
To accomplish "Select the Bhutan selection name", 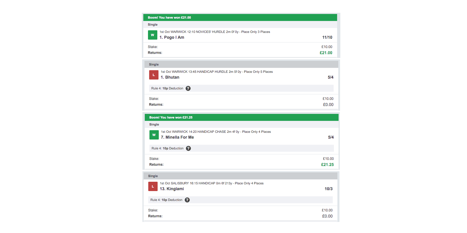I will point(170,77).
